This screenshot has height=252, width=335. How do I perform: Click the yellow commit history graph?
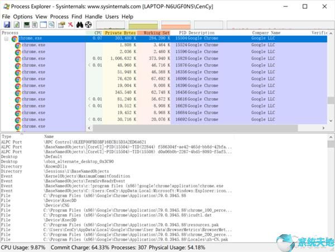(x=143, y=25)
